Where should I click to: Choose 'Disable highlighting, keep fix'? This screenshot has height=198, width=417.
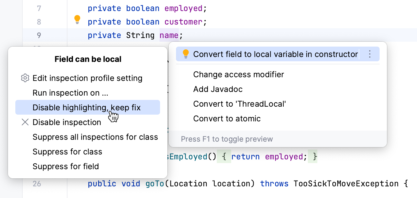coord(86,108)
